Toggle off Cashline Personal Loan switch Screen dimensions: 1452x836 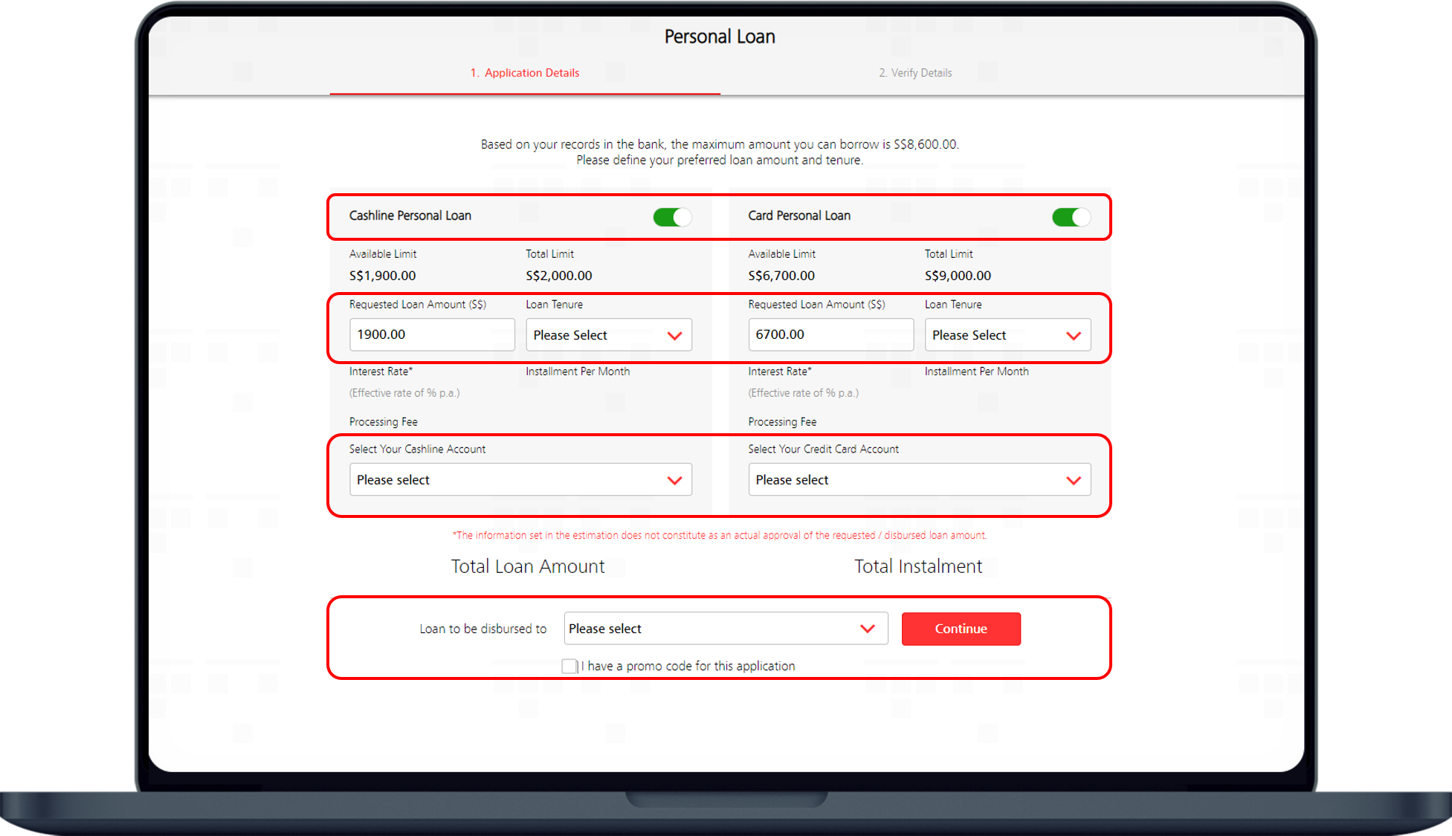[x=672, y=217]
